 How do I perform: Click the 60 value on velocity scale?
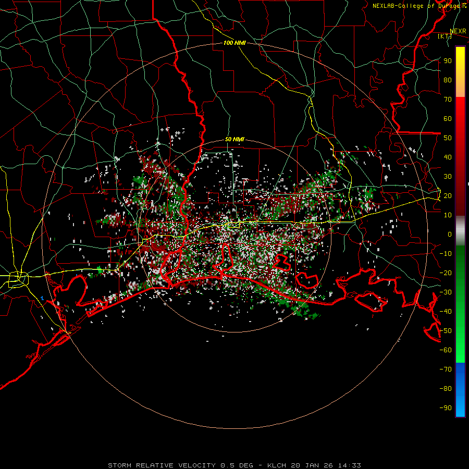(x=448, y=119)
